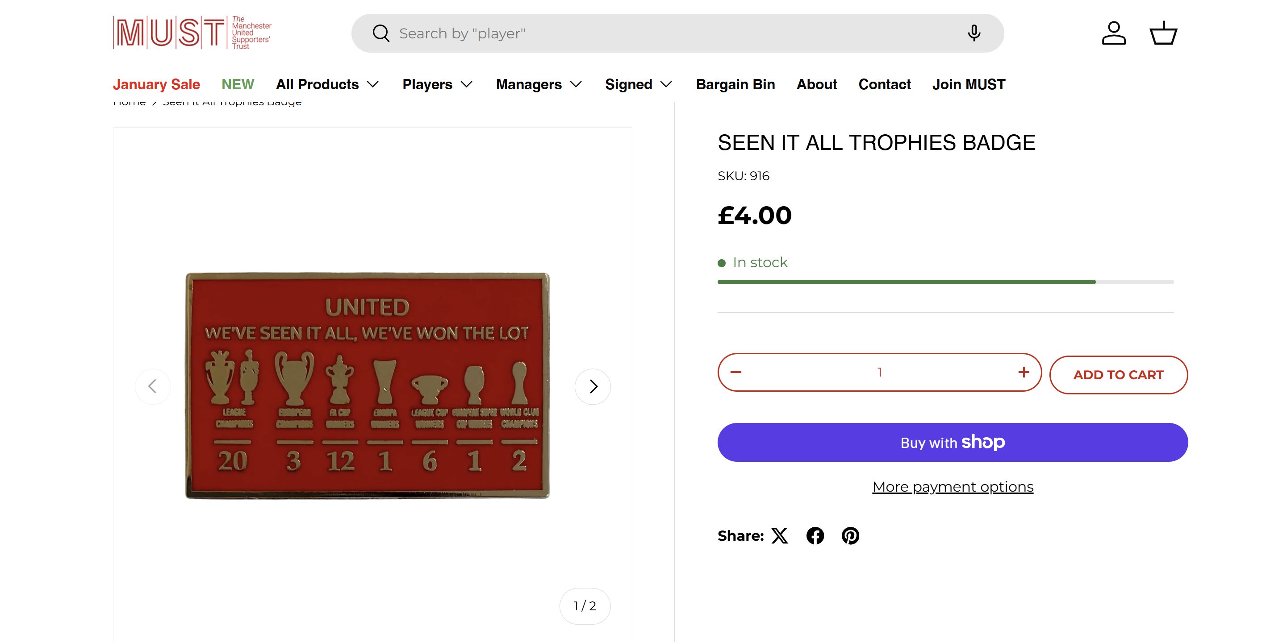This screenshot has width=1287, height=642.
Task: Open the Managers dropdown menu
Action: 539,84
